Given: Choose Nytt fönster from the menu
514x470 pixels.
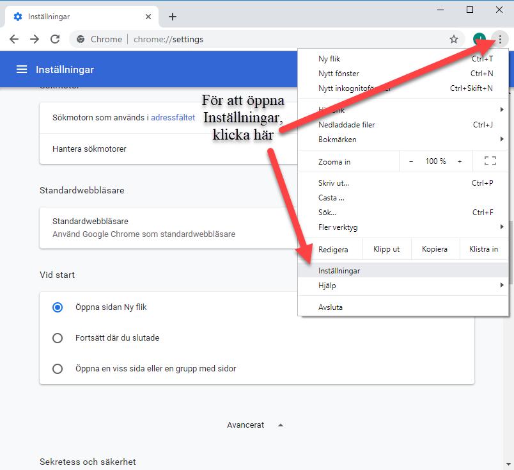Looking at the screenshot, I should tap(403, 74).
